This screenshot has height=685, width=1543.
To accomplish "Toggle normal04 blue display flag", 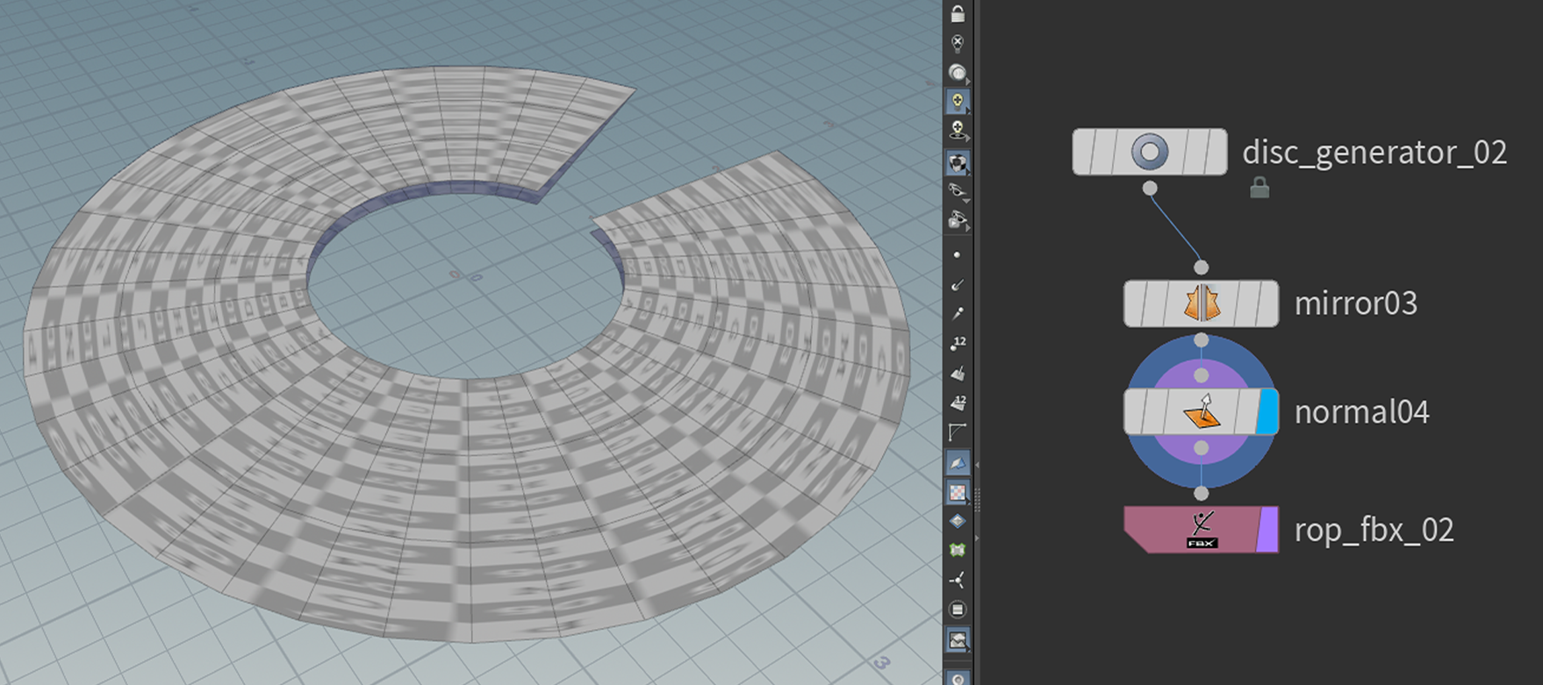I will pos(1267,411).
